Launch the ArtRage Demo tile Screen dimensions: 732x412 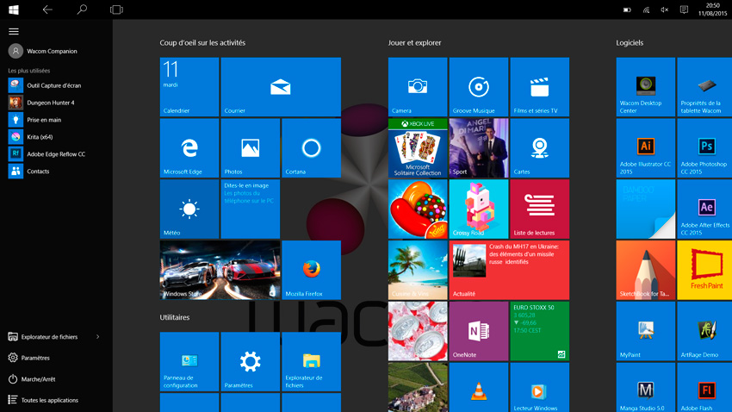(704, 331)
